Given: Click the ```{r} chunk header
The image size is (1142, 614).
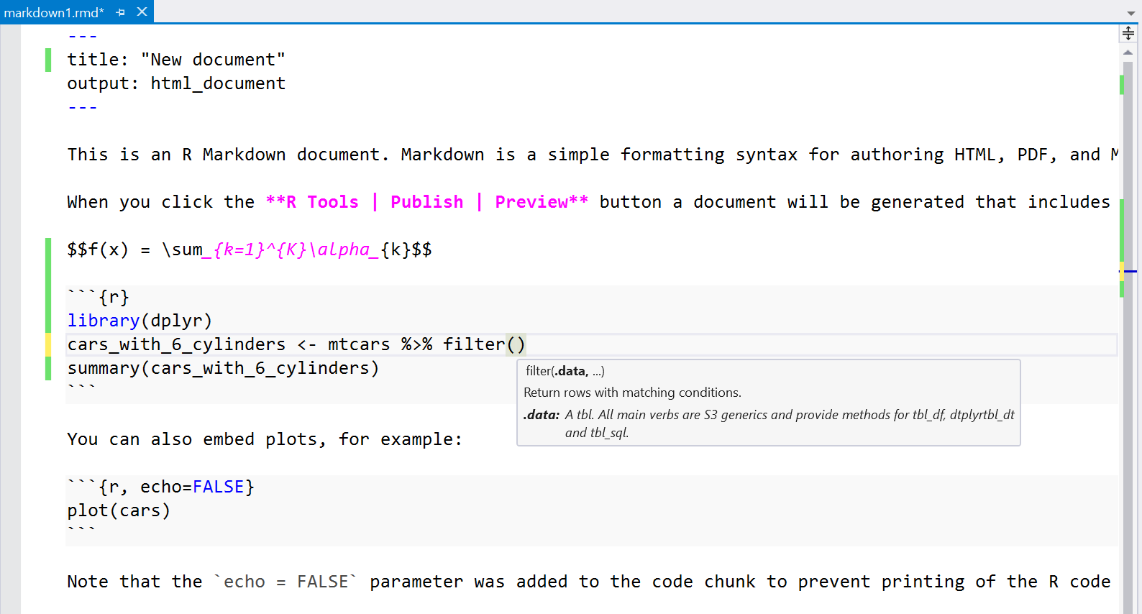Looking at the screenshot, I should (x=99, y=297).
